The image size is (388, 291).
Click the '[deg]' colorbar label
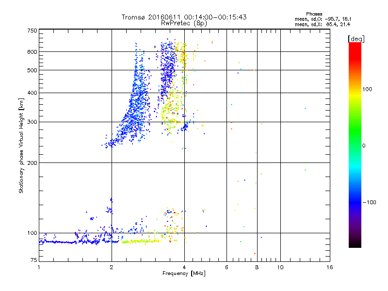tap(356, 39)
